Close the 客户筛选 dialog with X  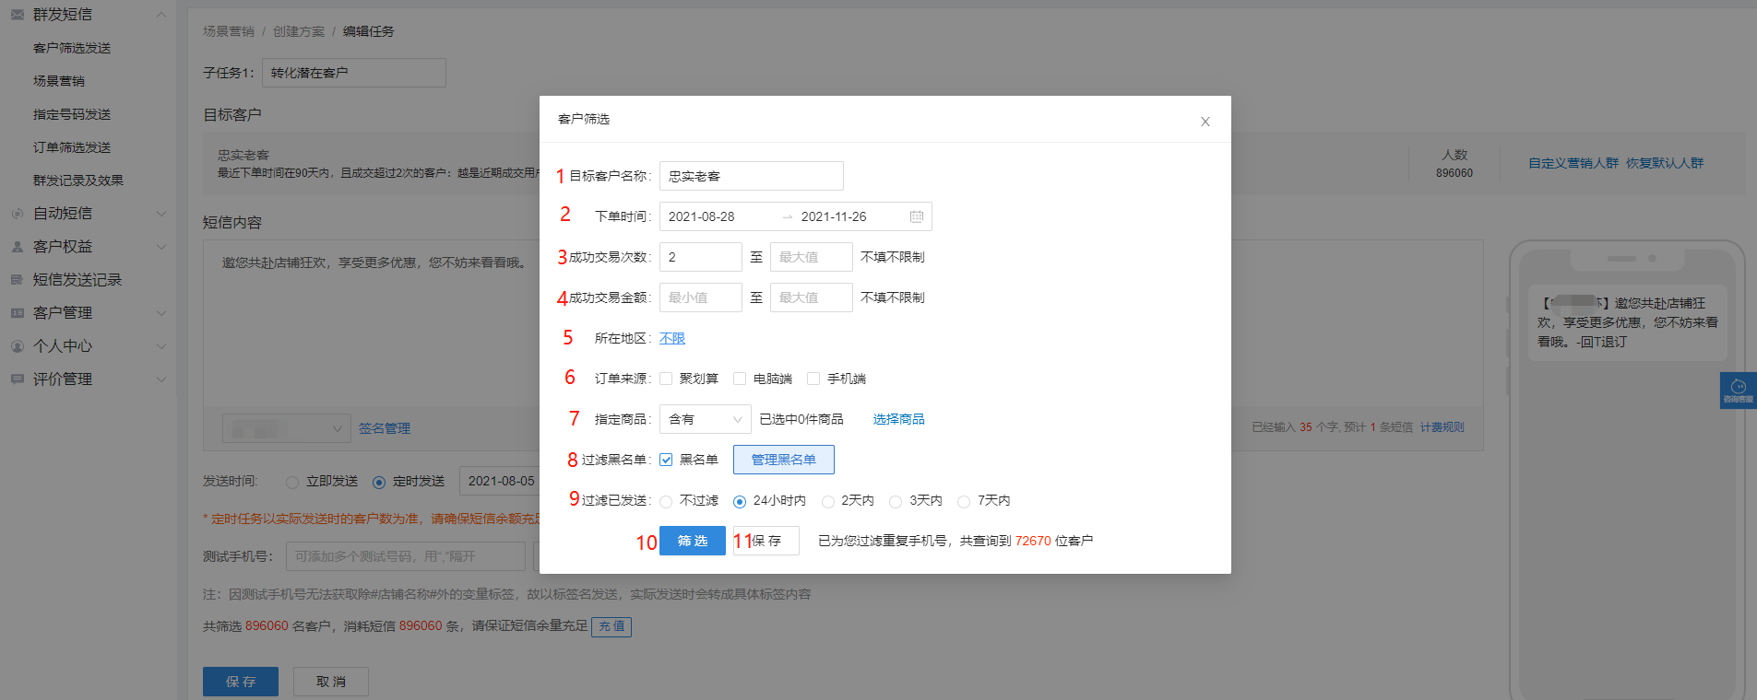click(x=1205, y=122)
